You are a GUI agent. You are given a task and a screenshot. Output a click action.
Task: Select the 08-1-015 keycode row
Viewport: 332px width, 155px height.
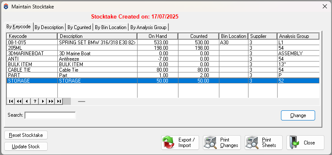tap(163, 42)
